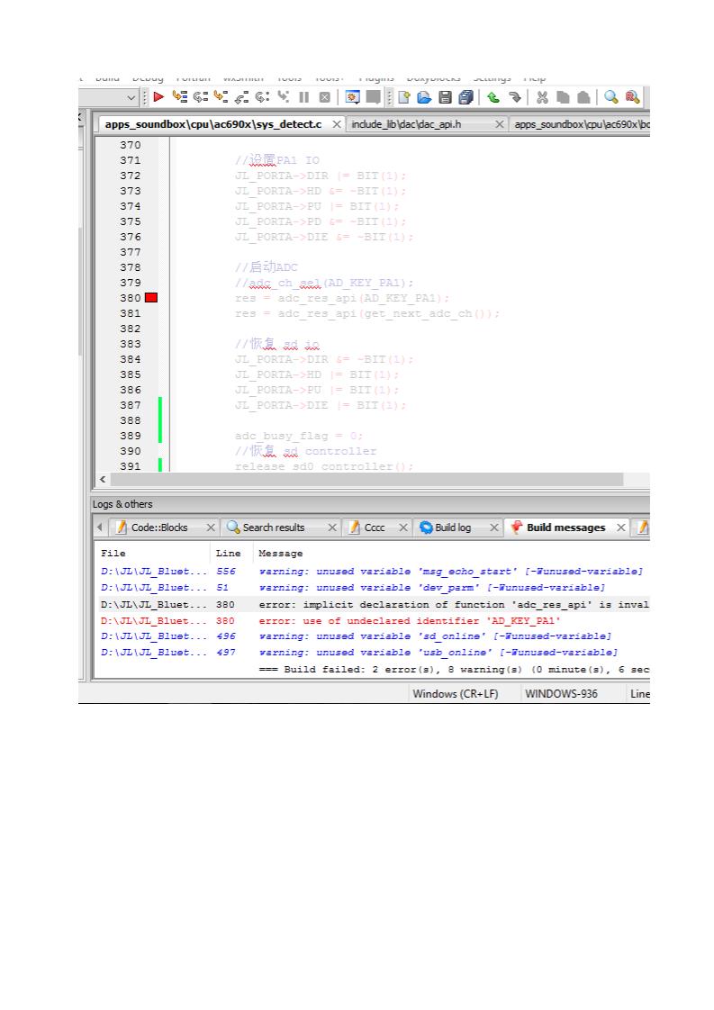Image resolution: width=714 pixels, height=1010 pixels.
Task: Open the toolbar combo box dropdown arrow
Action: (x=132, y=97)
